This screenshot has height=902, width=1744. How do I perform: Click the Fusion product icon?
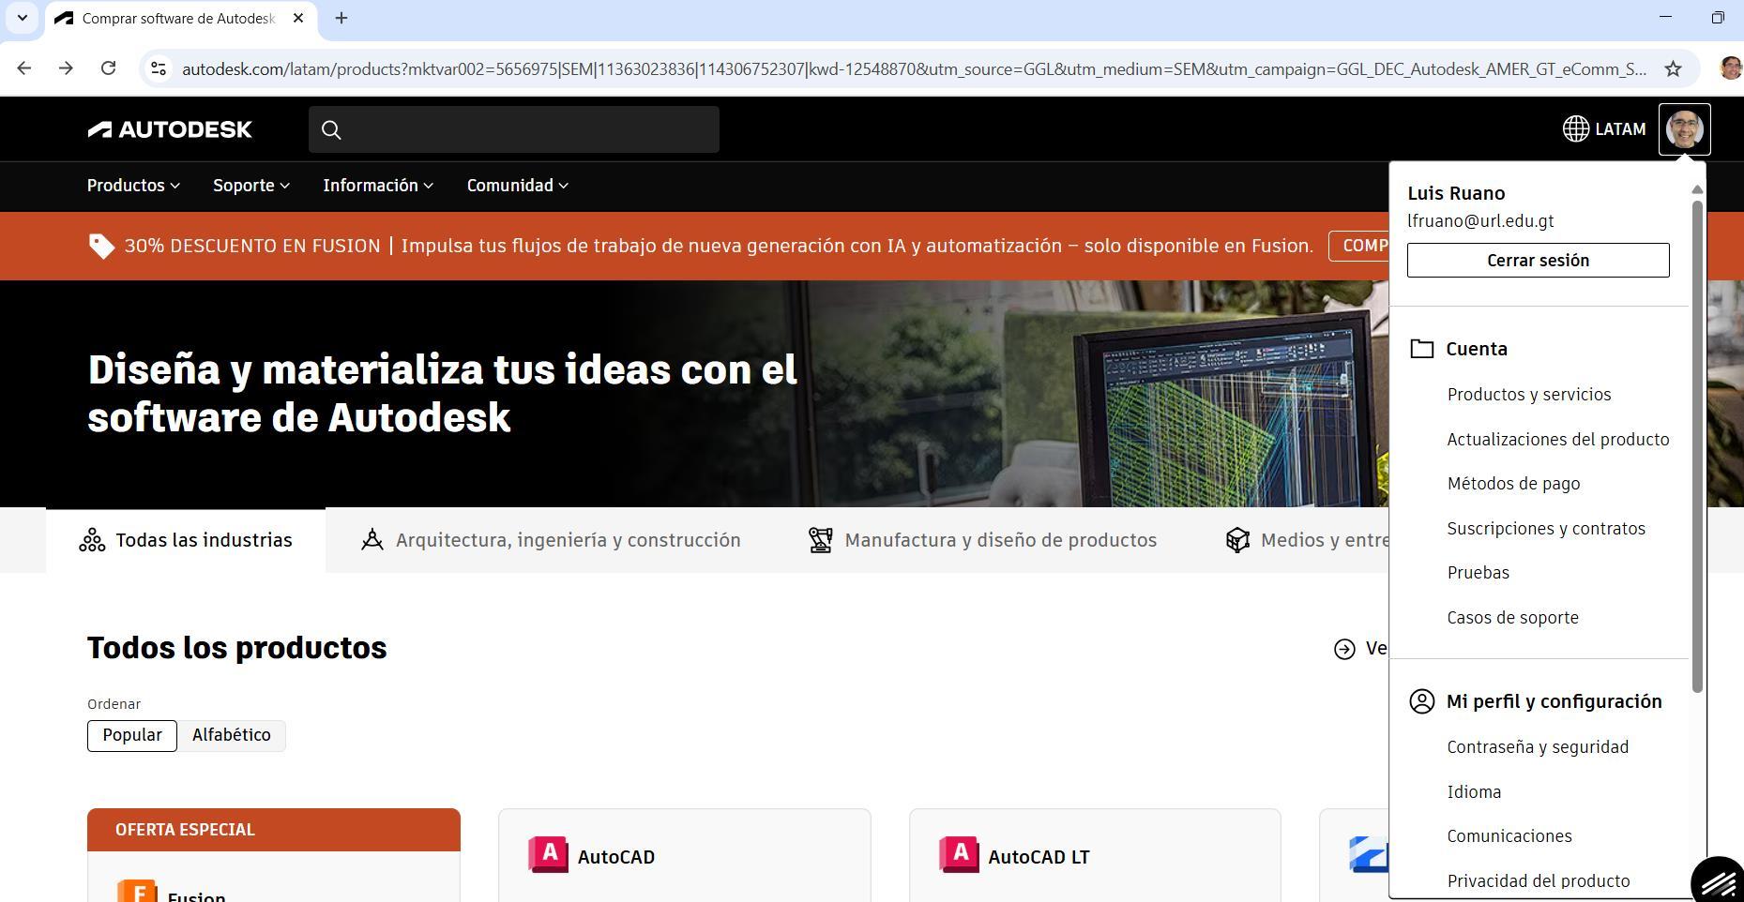point(137,891)
